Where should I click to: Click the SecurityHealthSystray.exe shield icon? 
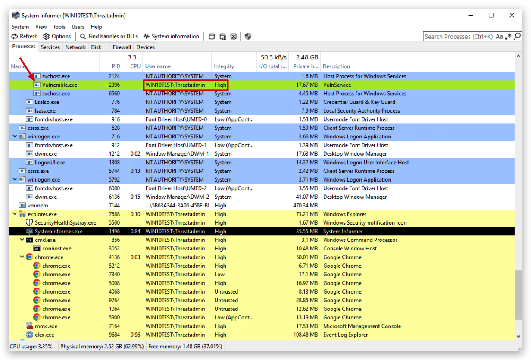click(x=29, y=223)
